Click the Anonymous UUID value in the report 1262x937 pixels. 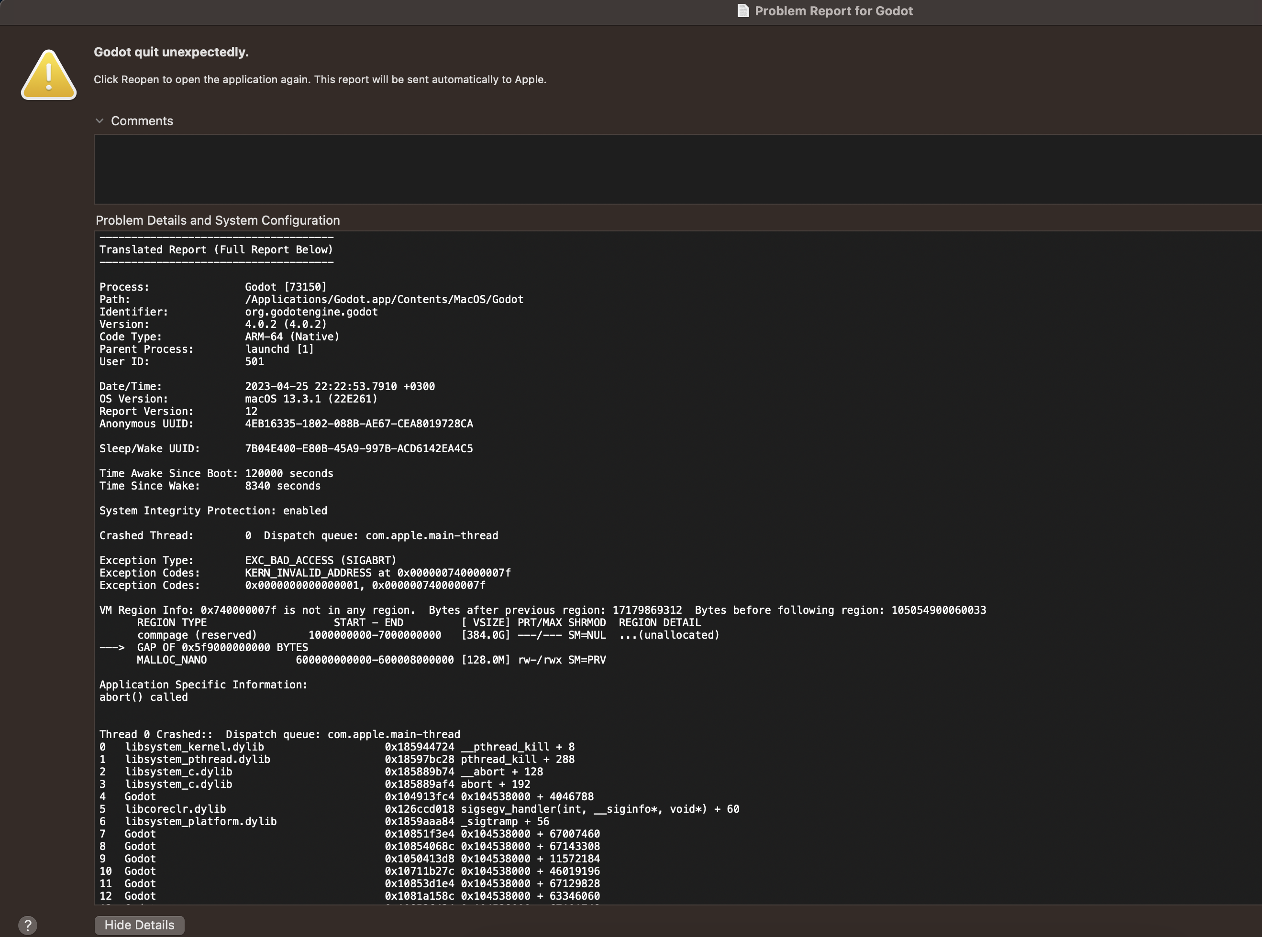(x=359, y=424)
